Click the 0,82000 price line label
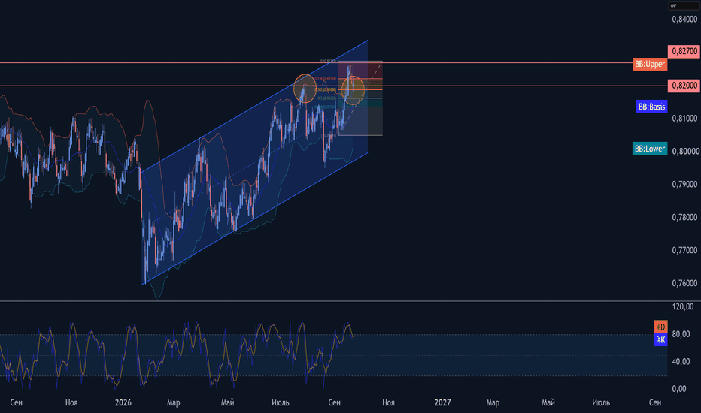This screenshot has width=701, height=413. coord(684,86)
